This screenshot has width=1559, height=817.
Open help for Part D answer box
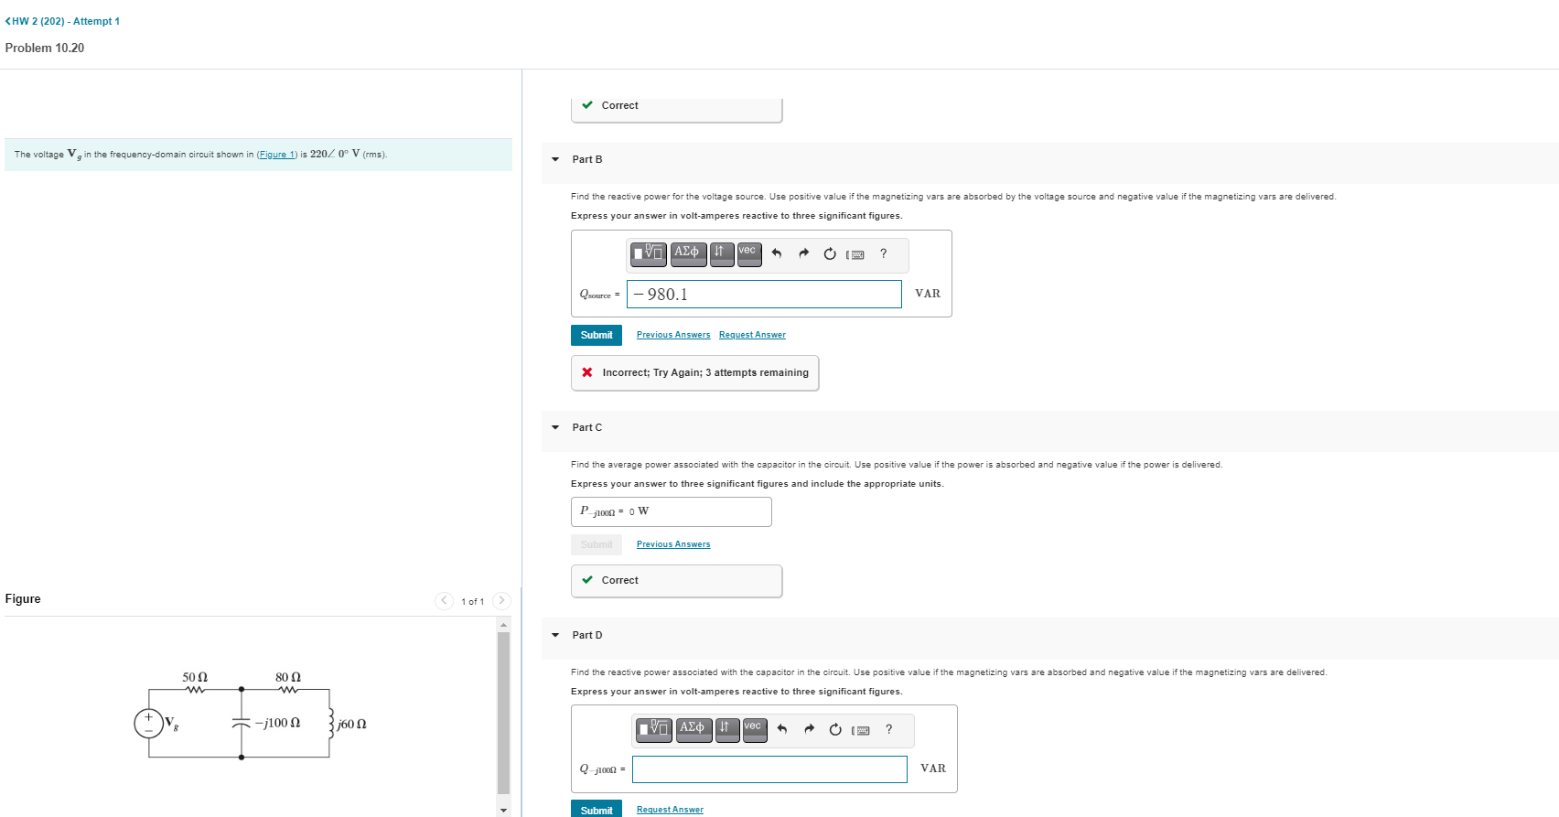[888, 729]
